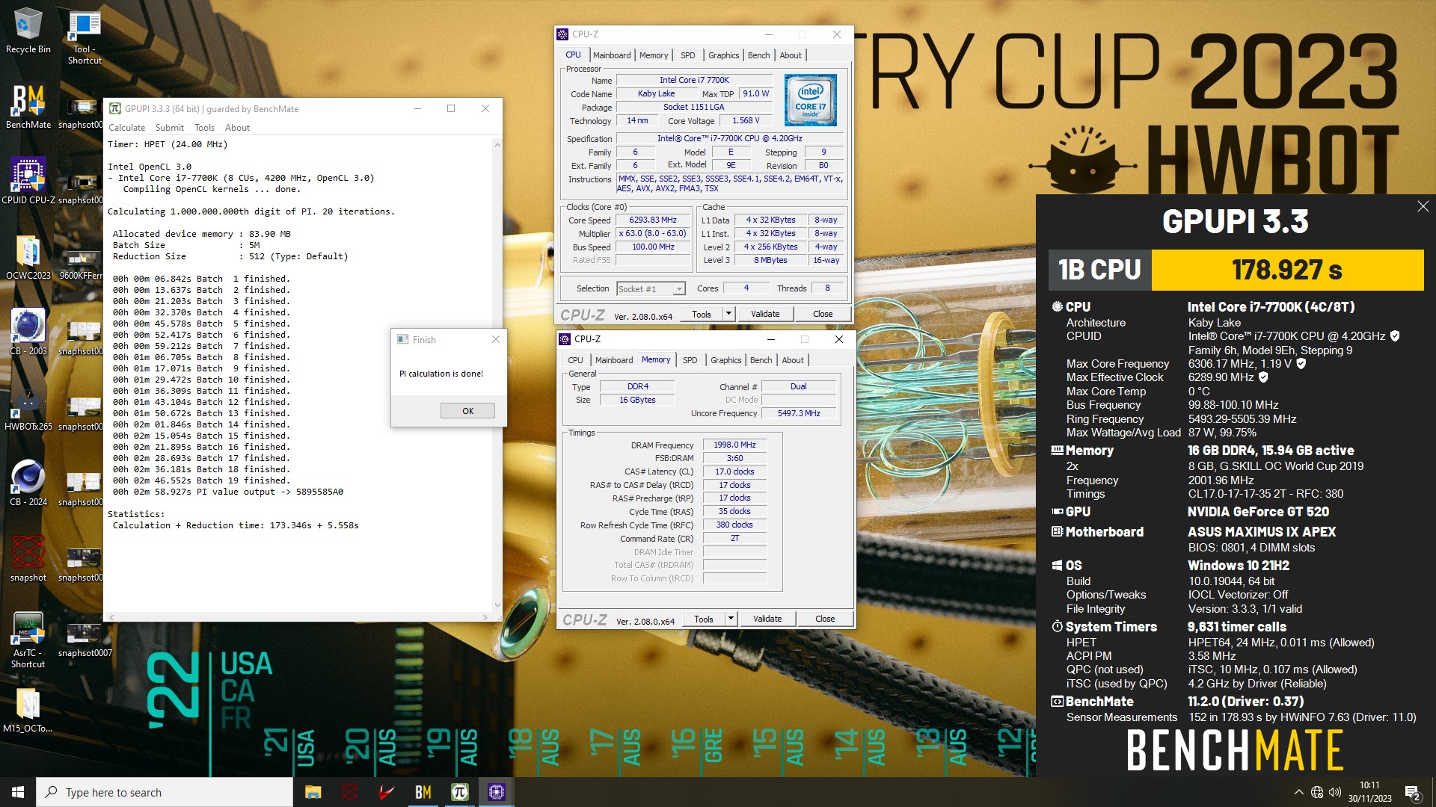The image size is (1436, 807).
Task: Expand the lower CPU-Z Tools dropdown arrow
Action: [x=731, y=619]
